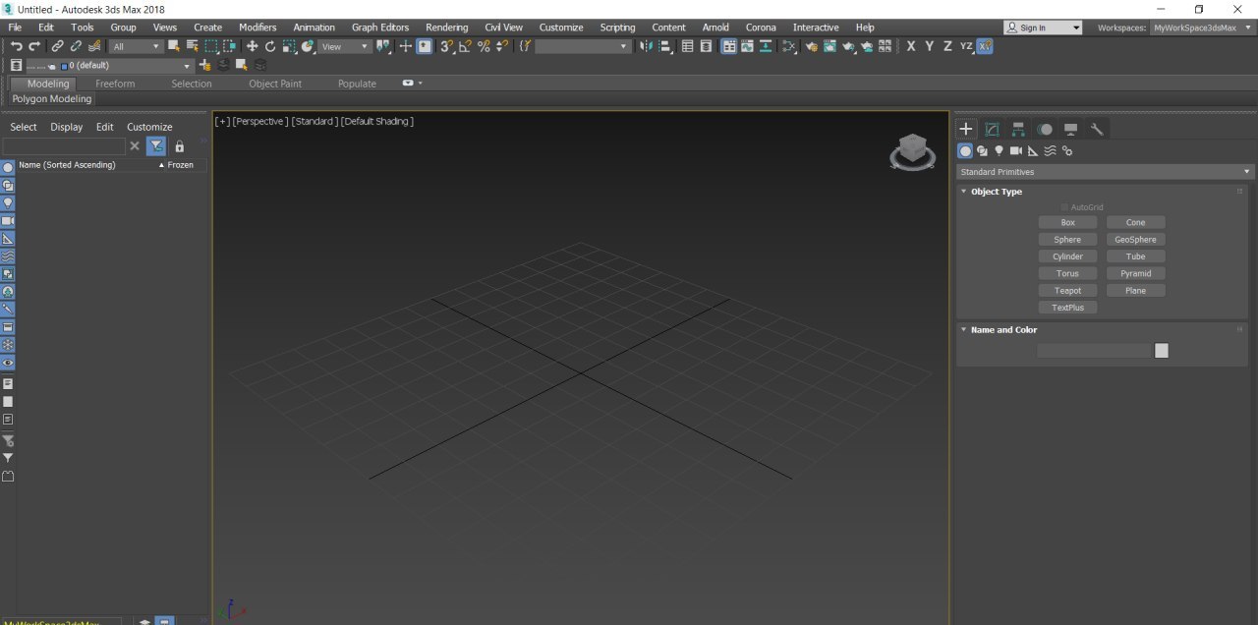Open the selection filter All dropdown

coord(136,46)
